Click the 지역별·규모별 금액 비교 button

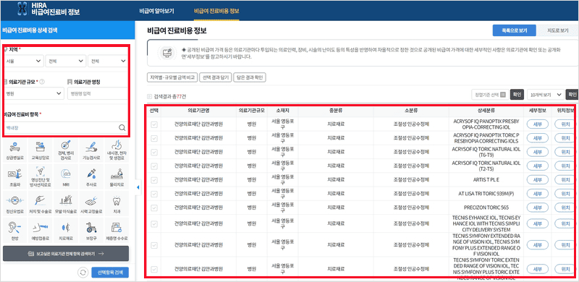point(172,77)
